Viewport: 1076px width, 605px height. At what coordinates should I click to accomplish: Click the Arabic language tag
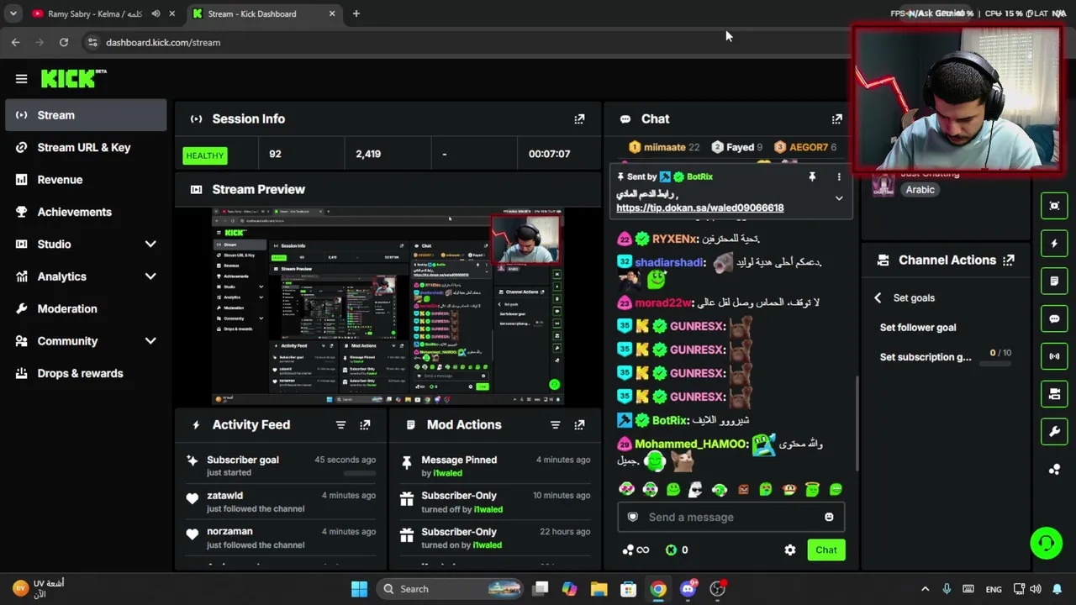pos(920,190)
